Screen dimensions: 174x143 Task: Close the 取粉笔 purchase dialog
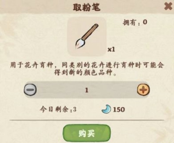pos(169,7)
